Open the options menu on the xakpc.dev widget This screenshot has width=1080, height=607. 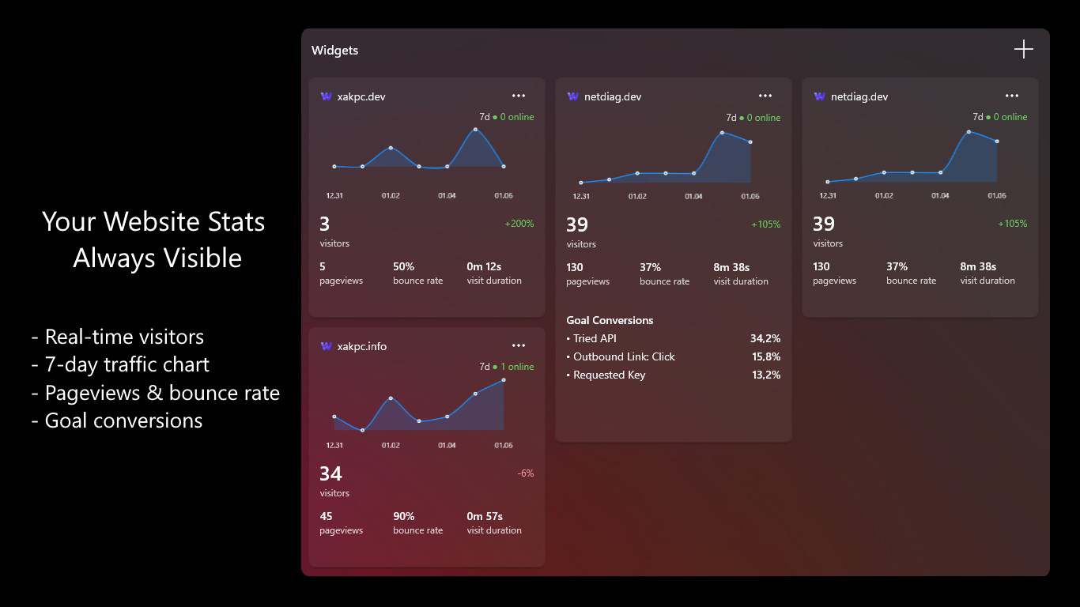pos(519,95)
